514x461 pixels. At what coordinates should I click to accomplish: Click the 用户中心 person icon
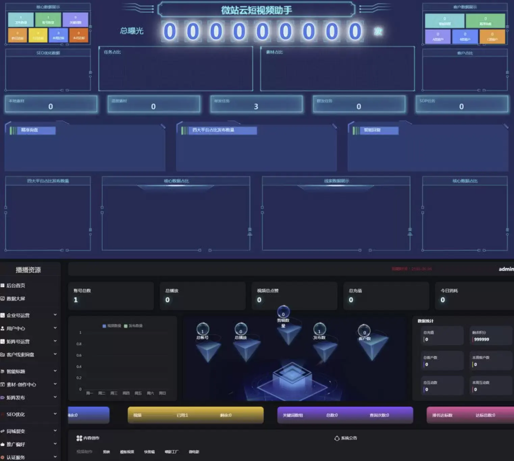[x=2, y=328]
